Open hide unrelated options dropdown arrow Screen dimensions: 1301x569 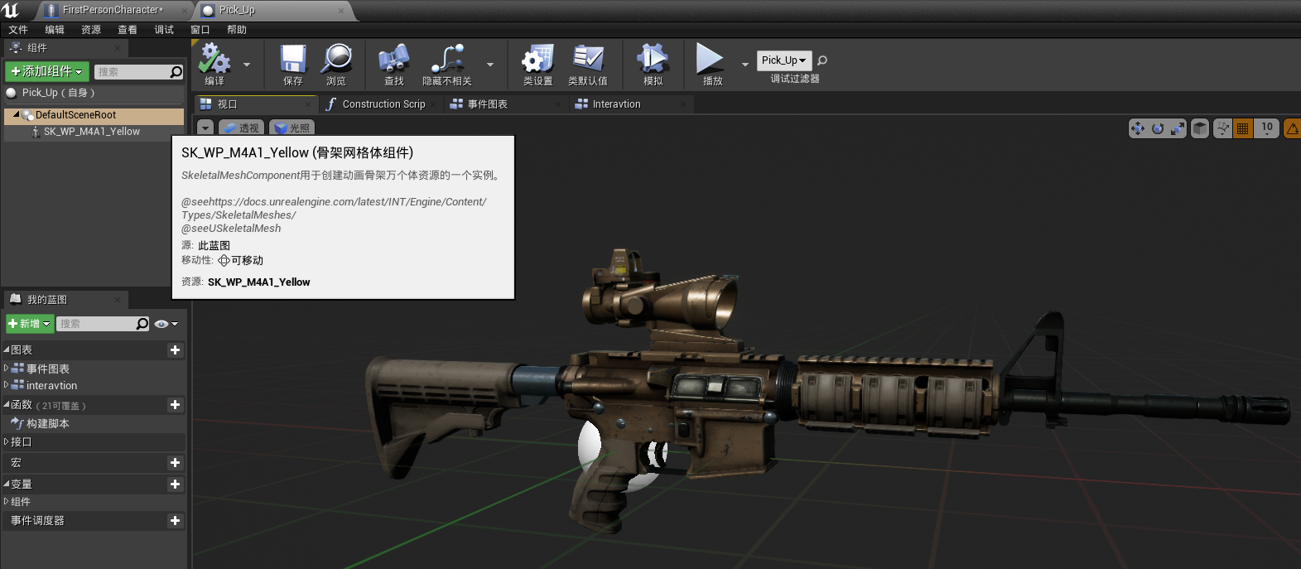(490, 64)
